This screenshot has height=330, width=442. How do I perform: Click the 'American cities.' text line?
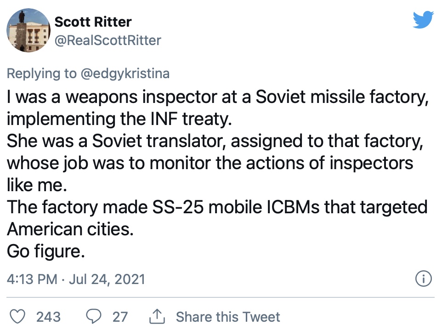point(70,229)
